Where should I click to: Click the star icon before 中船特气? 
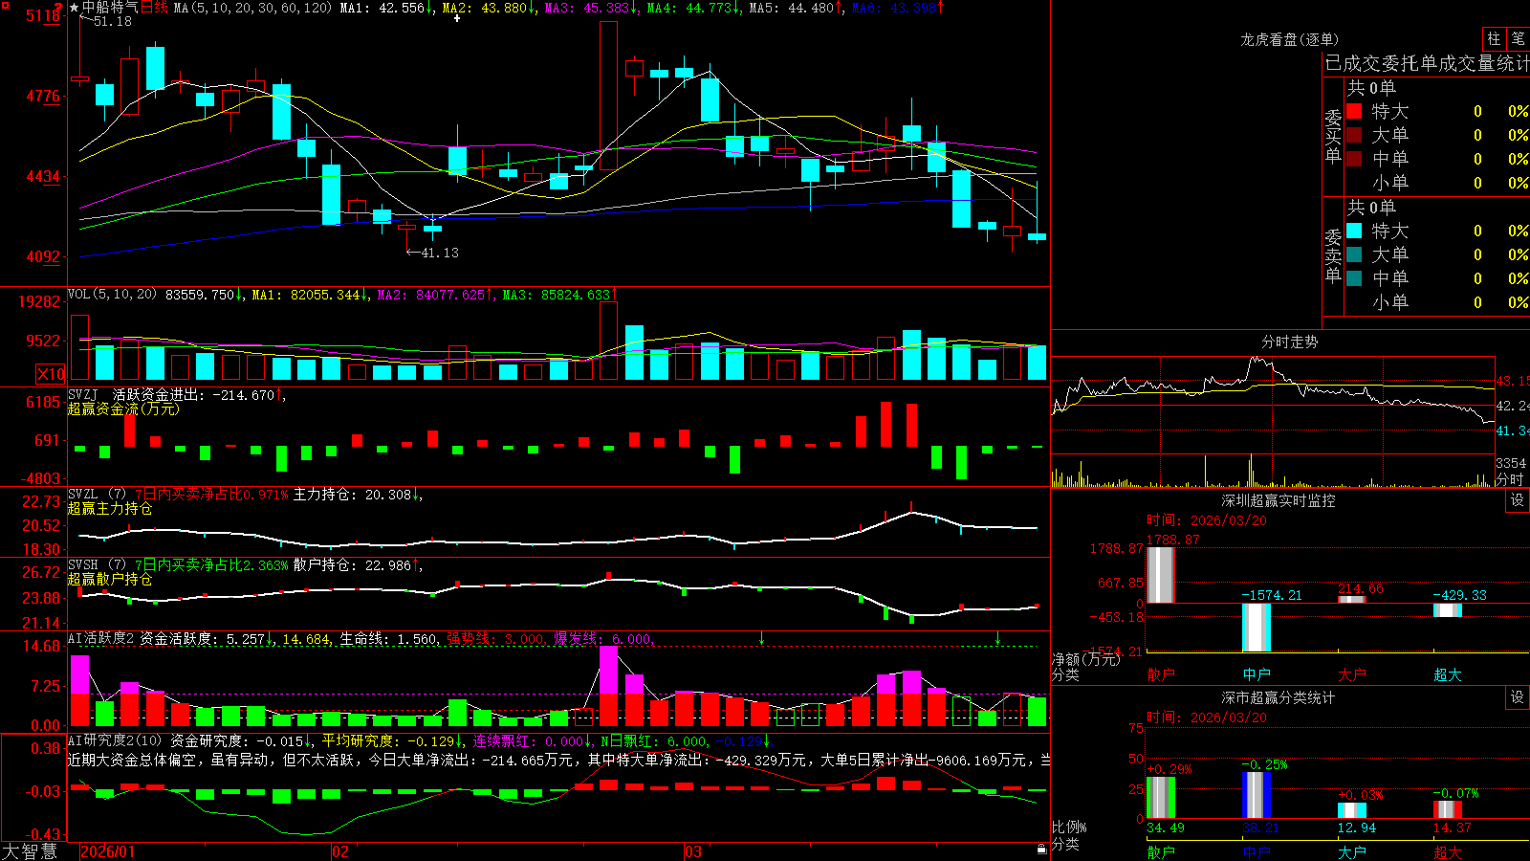(74, 8)
